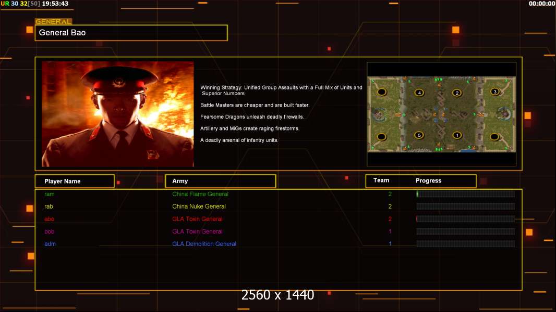Click player name "rab"

click(x=49, y=206)
